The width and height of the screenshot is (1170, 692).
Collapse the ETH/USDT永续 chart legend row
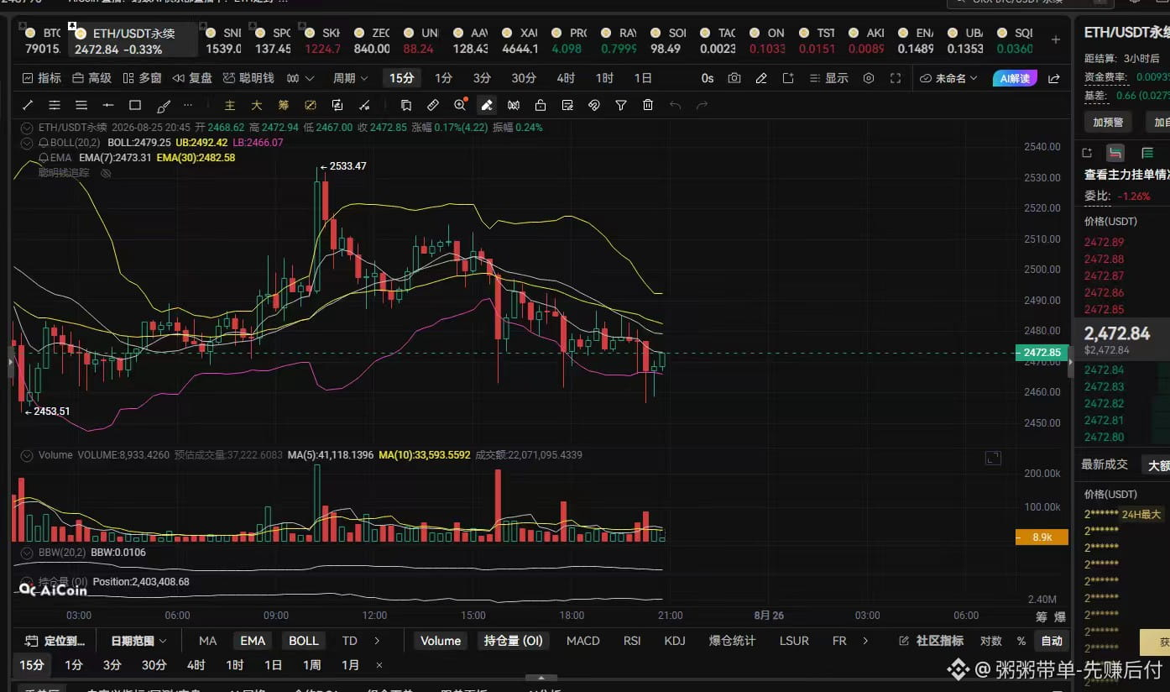click(28, 128)
